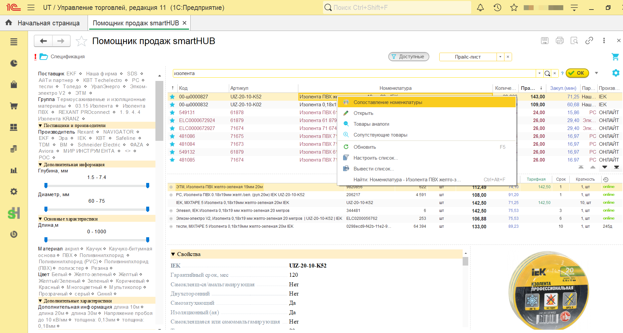Click the print icon in the header

tap(559, 40)
